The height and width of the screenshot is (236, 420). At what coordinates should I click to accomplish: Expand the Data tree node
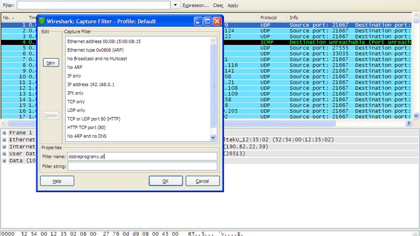[x=4, y=160]
